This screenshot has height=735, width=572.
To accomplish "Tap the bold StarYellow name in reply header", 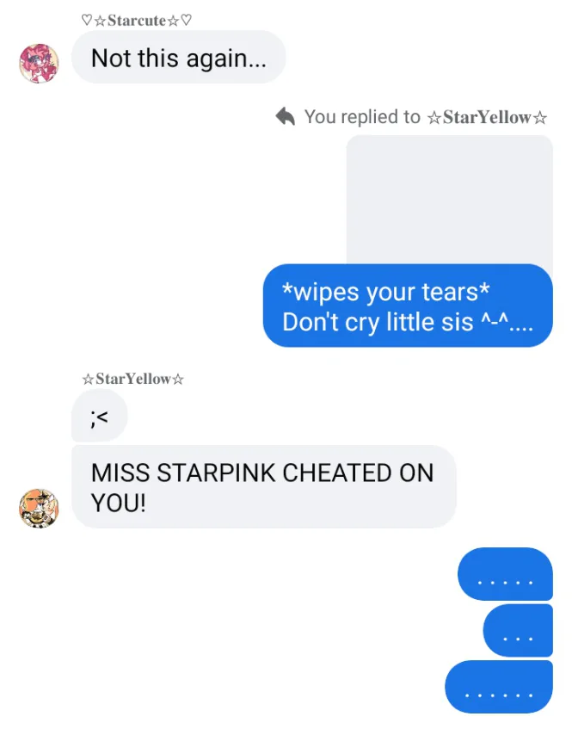I will tap(487, 117).
